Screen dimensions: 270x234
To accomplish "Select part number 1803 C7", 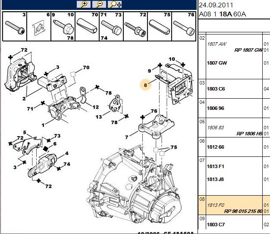I will tap(216, 225).
